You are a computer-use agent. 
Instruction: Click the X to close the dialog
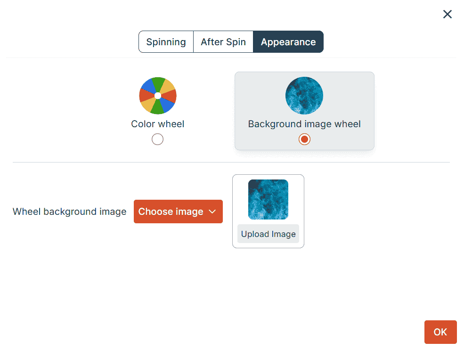tap(447, 14)
